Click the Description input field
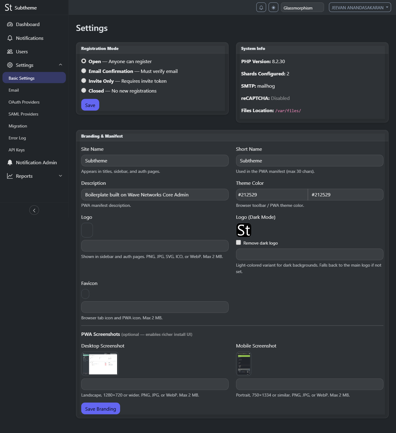The width and height of the screenshot is (396, 433). tap(155, 195)
